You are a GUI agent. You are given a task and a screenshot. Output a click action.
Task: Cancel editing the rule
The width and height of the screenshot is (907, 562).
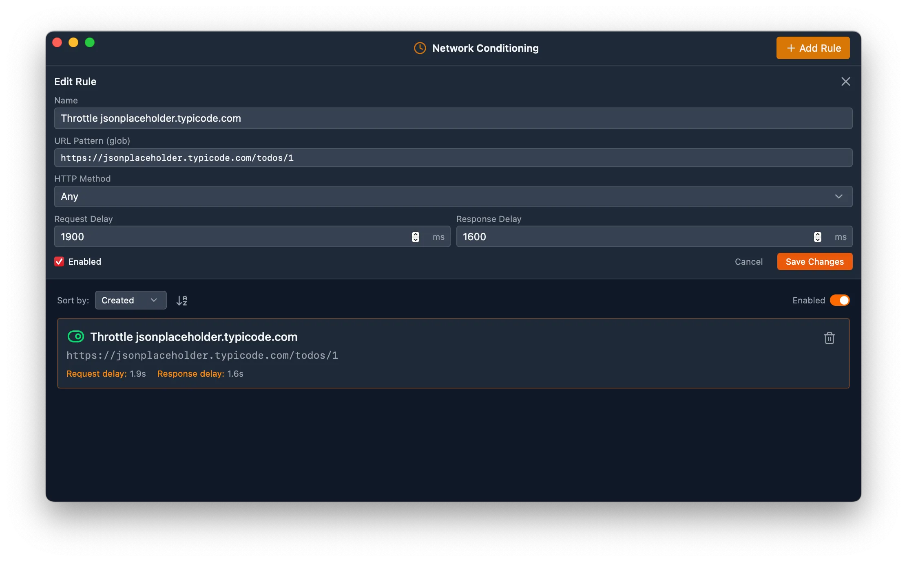point(748,261)
